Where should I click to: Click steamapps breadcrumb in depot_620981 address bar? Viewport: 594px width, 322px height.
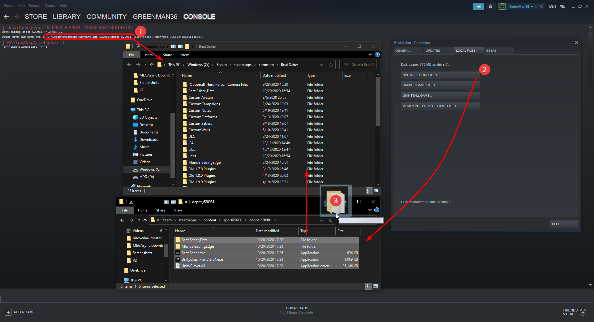click(x=187, y=220)
